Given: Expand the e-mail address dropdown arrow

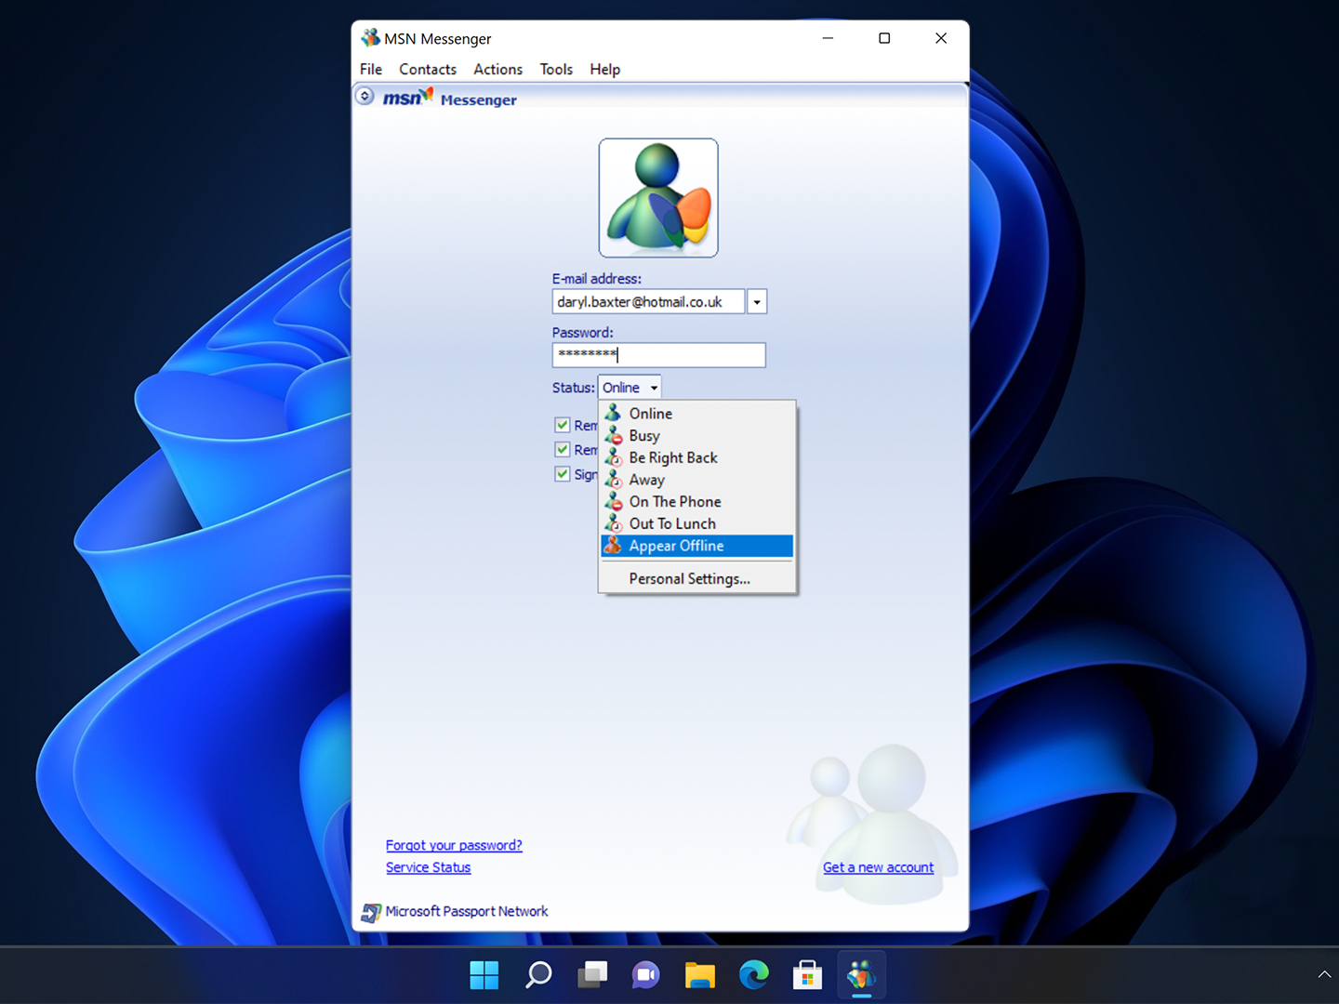Looking at the screenshot, I should 757,302.
